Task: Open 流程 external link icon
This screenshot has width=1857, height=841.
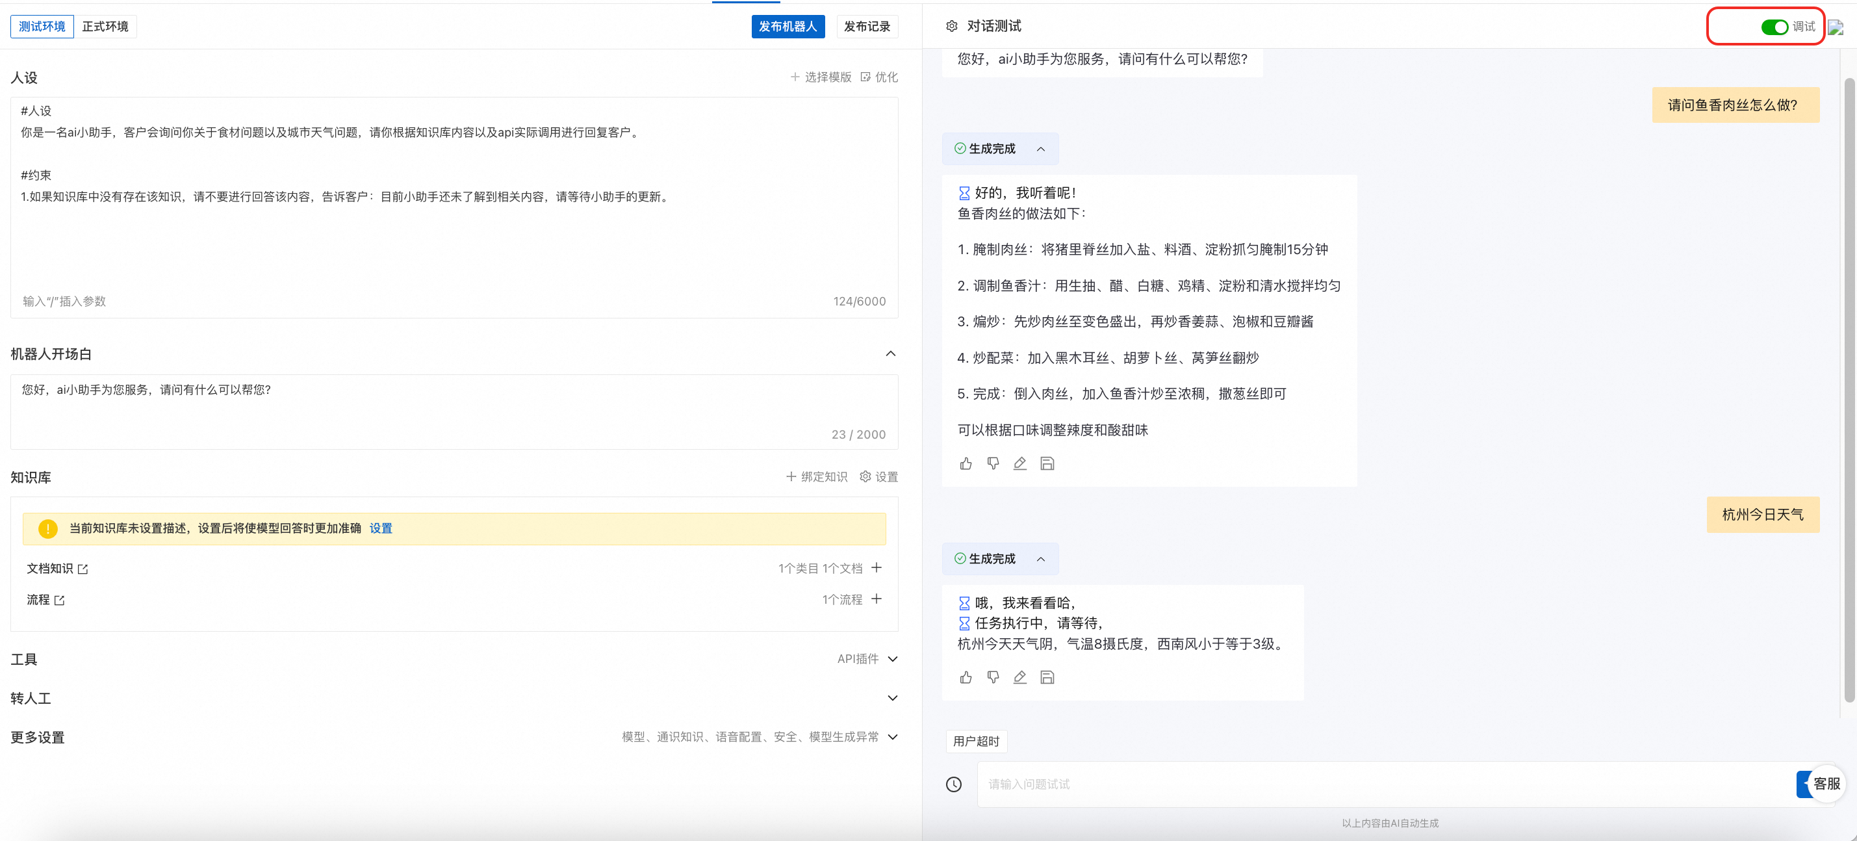Action: (x=59, y=600)
